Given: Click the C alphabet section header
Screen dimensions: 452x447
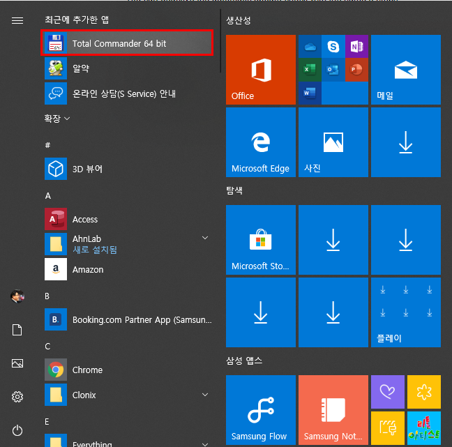Looking at the screenshot, I should click(x=47, y=347).
